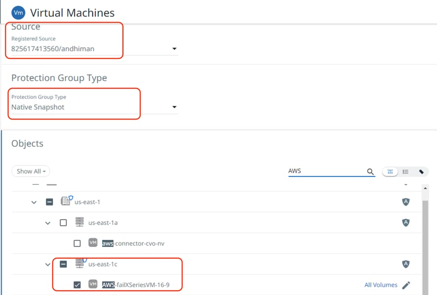Click the All Volumes link
Viewport: 437px width, 295px height.
click(380, 285)
